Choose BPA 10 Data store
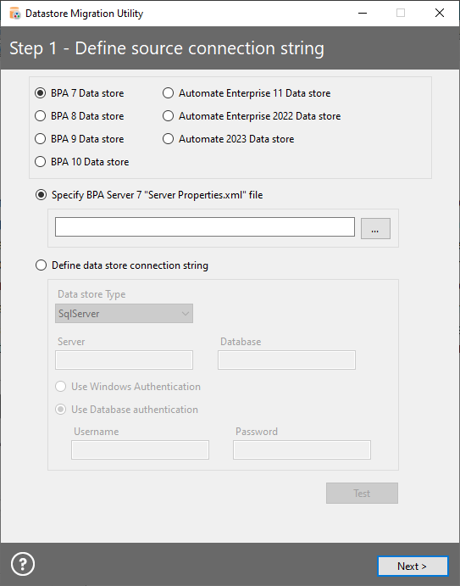 (82, 162)
